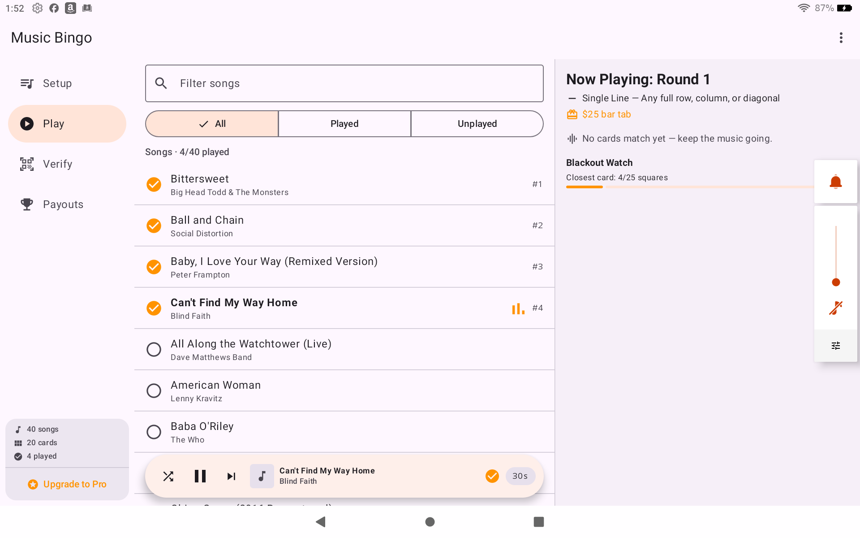Filter the list to Unplayed songs
860x538 pixels.
477,124
